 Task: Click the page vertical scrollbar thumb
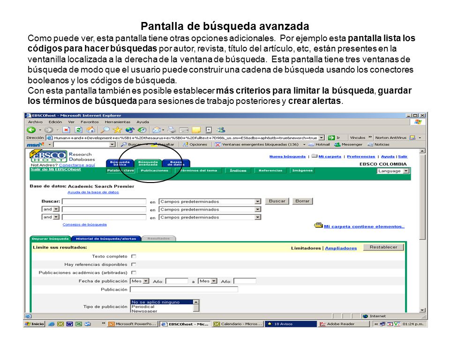tap(422, 197)
